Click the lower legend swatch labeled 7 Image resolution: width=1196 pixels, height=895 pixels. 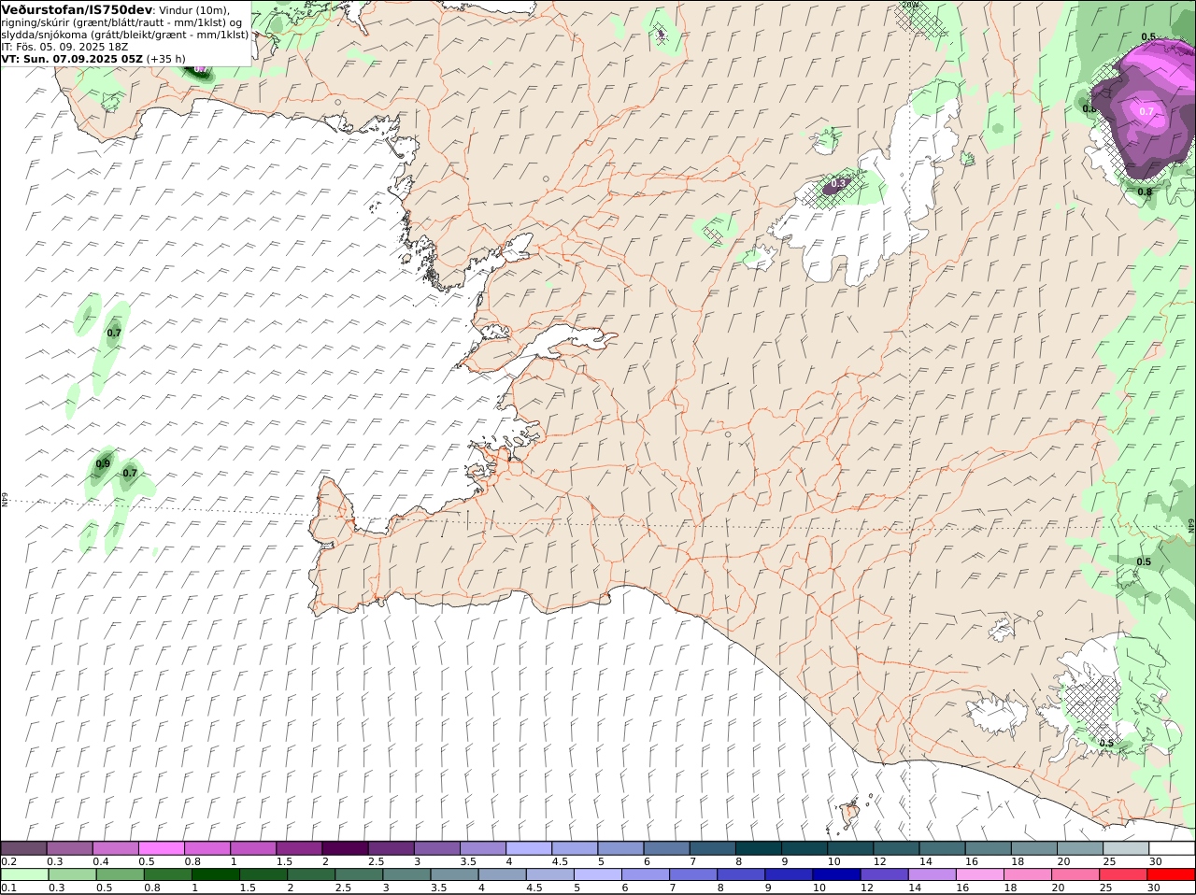coord(693,874)
